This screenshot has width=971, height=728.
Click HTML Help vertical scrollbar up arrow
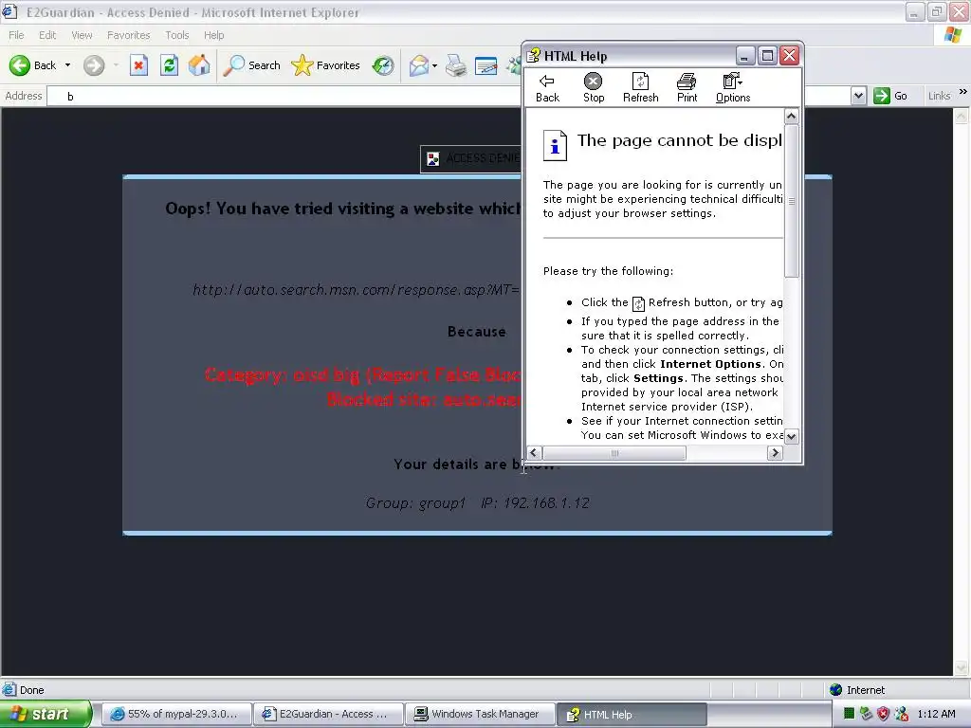(791, 116)
